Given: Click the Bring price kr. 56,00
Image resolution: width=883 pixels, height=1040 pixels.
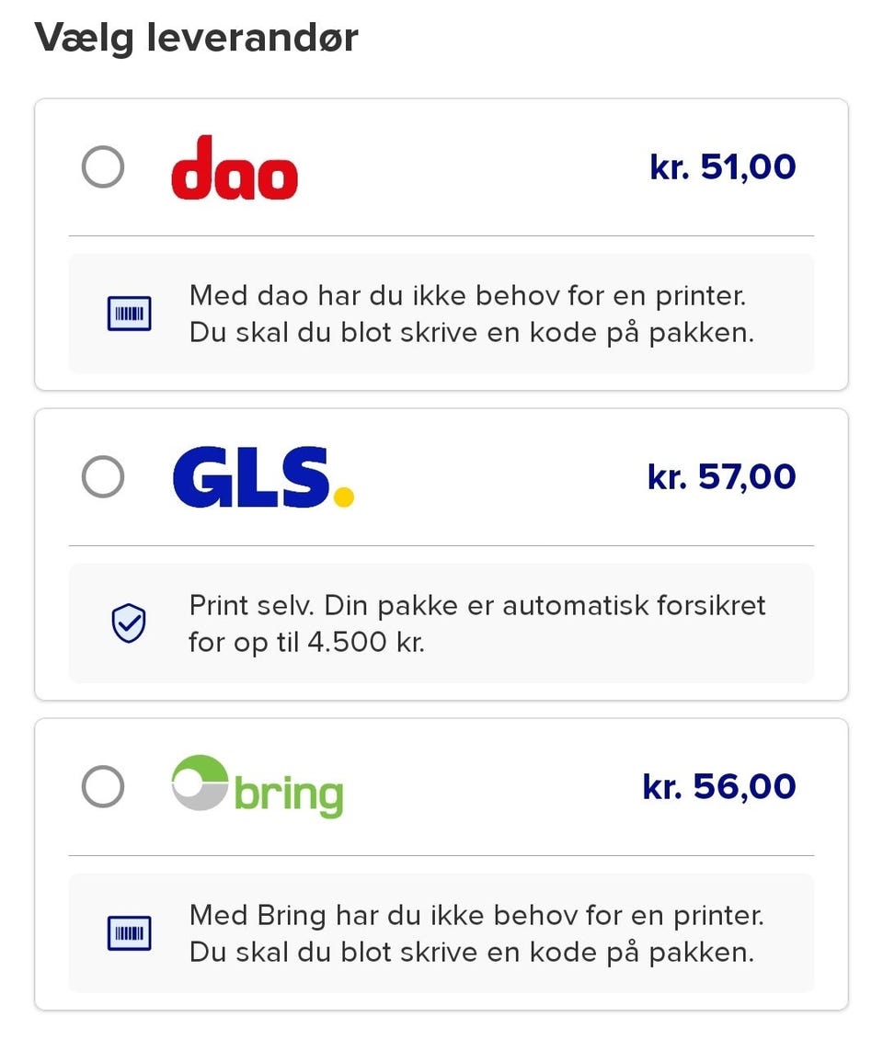Looking at the screenshot, I should 718,787.
